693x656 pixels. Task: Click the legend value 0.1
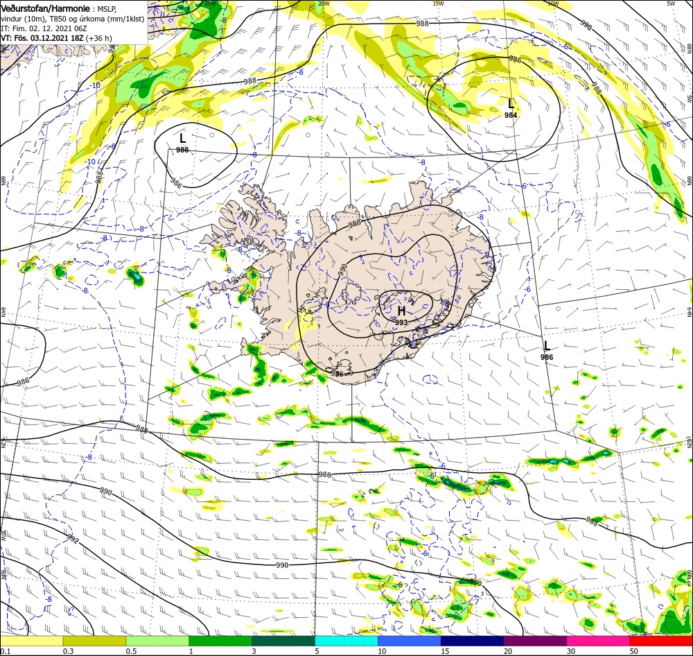click(x=6, y=651)
